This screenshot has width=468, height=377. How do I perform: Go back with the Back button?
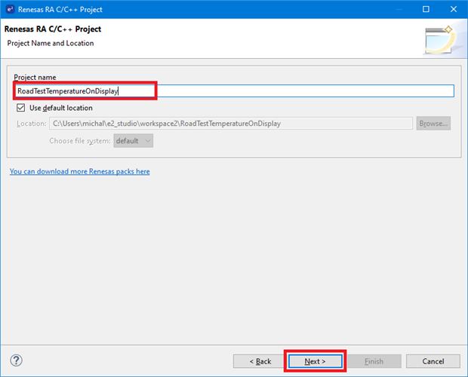[260, 361]
